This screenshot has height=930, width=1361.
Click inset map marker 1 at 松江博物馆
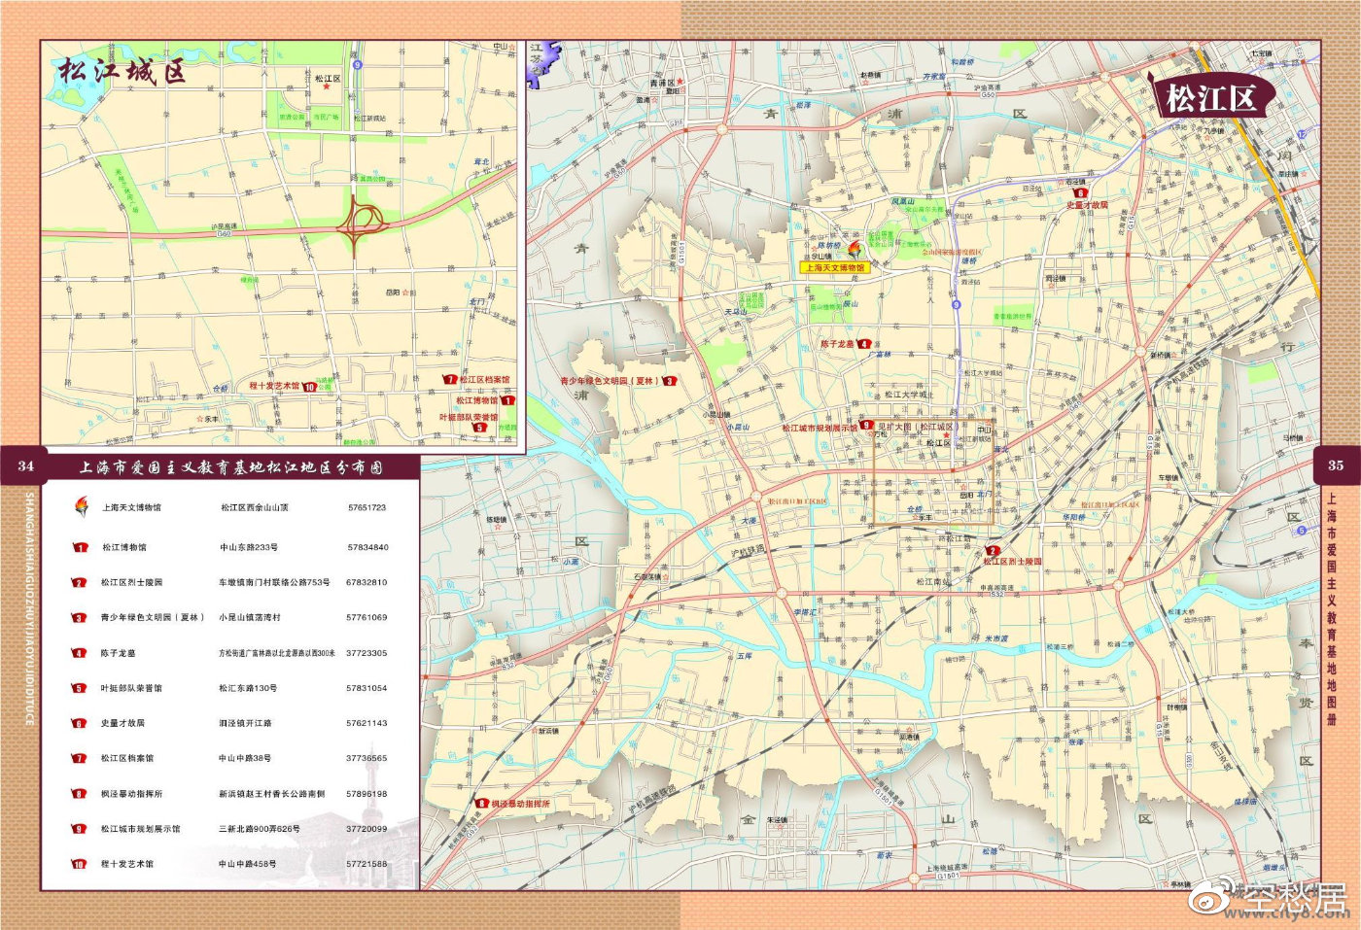[506, 400]
